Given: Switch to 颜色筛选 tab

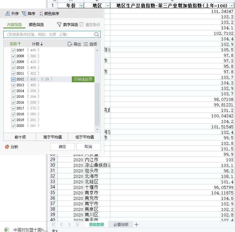Looking at the screenshot, I should (x=36, y=24).
